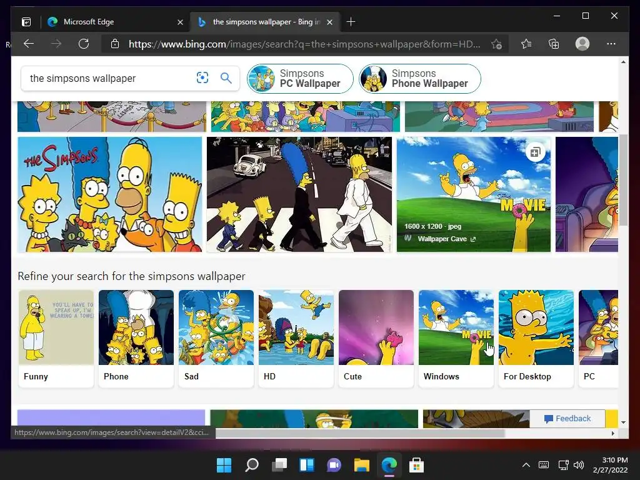Open the Abbey Road Simpsons image

click(x=299, y=194)
